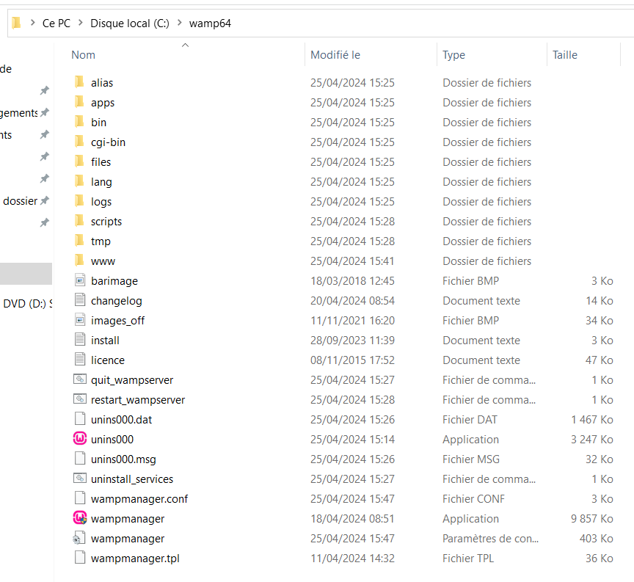Click the "Paramètres de con..." type cell
This screenshot has width=634, height=582.
pyautogui.click(x=490, y=538)
